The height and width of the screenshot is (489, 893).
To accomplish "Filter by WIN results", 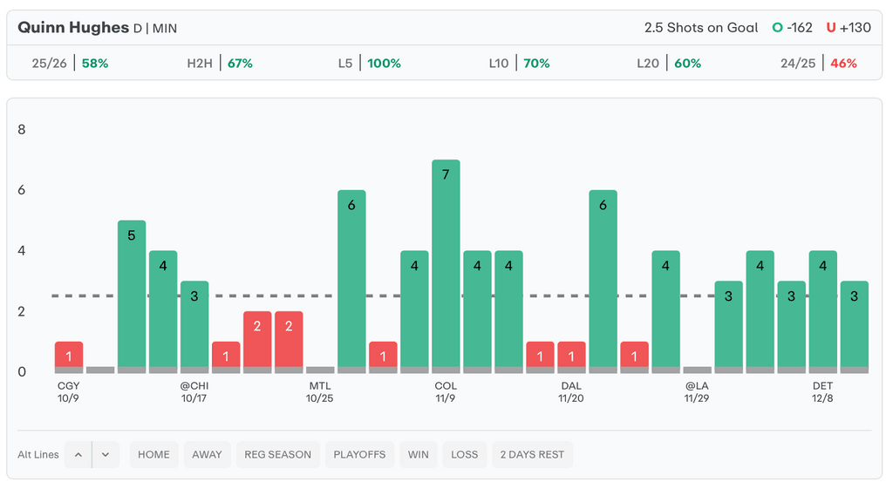I will coord(419,454).
